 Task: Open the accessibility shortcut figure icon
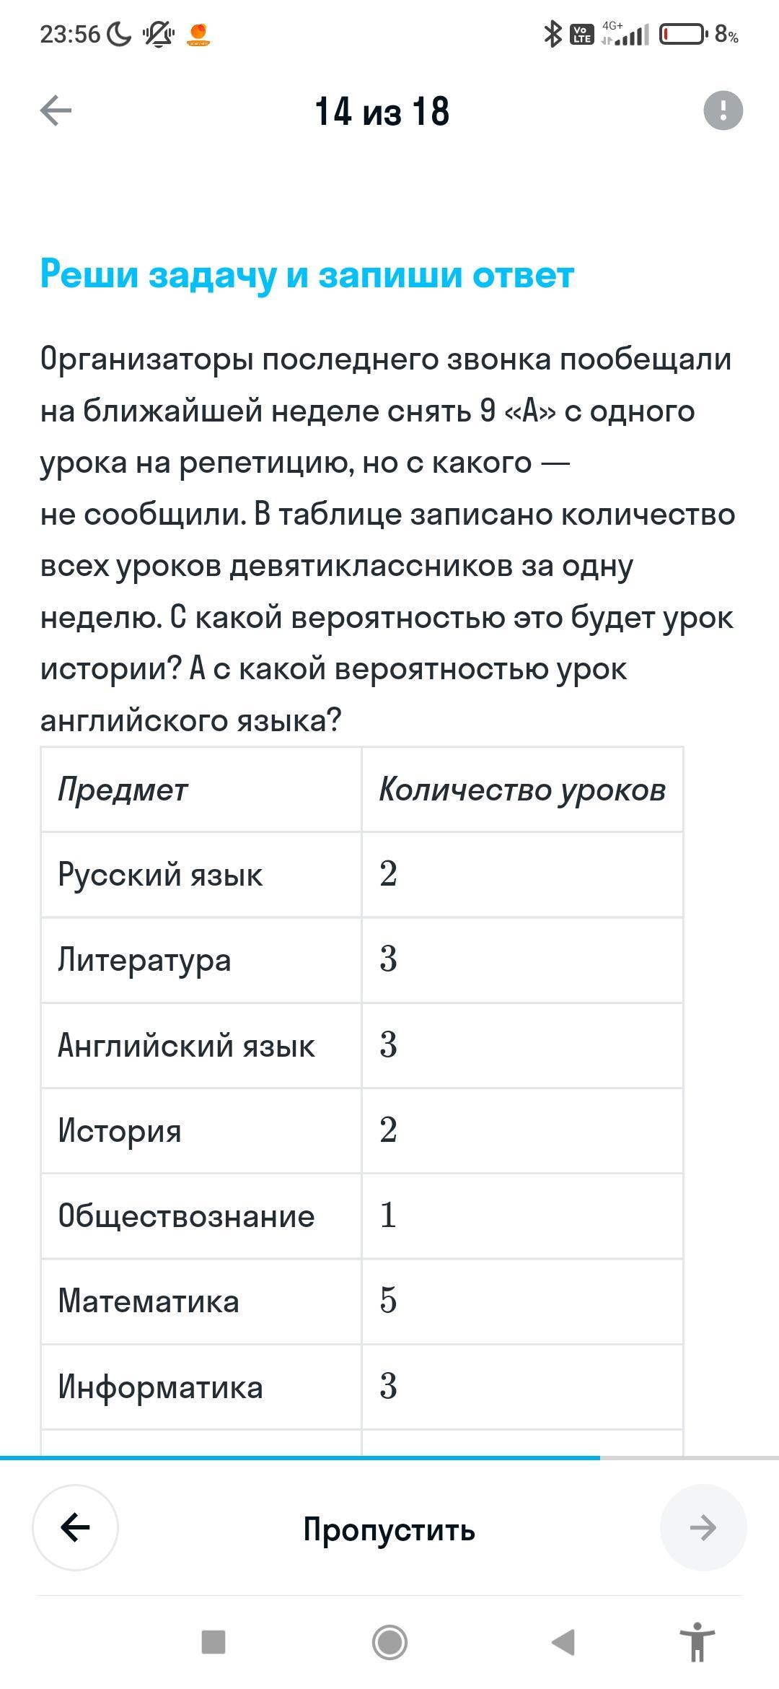697,1641
